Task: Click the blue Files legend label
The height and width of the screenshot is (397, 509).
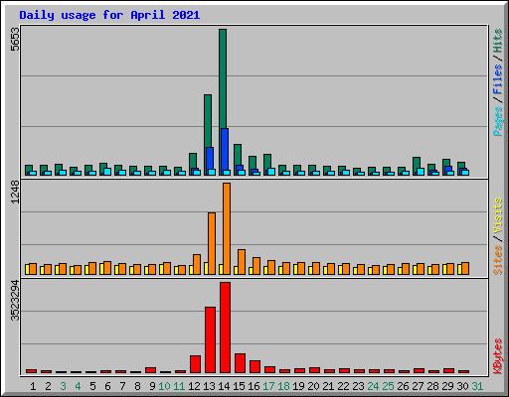Action: coord(497,79)
